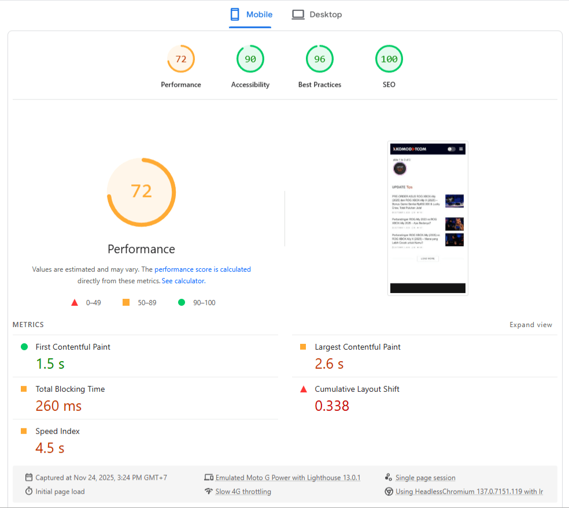Click the Mobile phone icon
Screen dimensions: 569x508
(x=235, y=14)
